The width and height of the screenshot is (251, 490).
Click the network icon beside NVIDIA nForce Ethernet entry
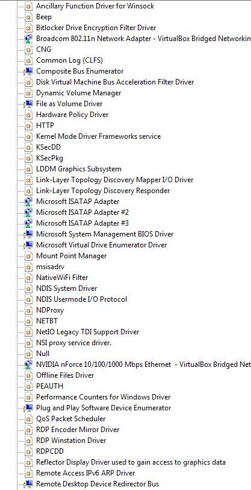coord(28,364)
